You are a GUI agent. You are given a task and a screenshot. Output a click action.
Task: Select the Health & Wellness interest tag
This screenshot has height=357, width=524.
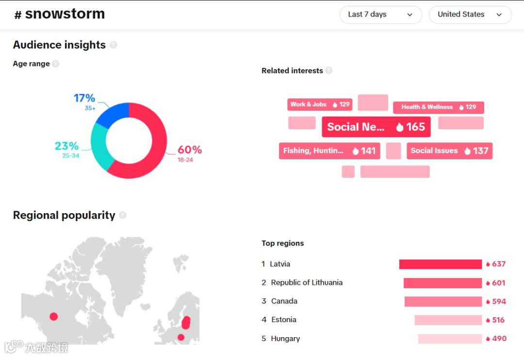438,108
